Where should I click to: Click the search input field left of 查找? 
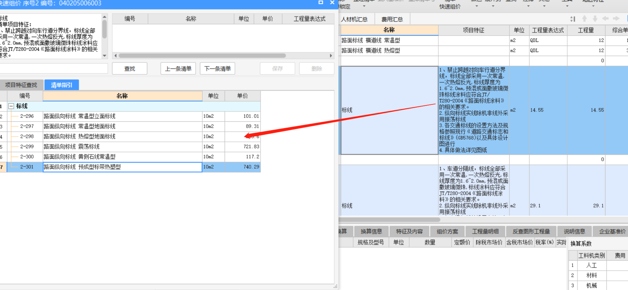click(54, 68)
